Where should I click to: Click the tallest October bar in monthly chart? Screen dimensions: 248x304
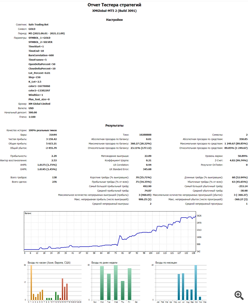[x=196, y=282]
